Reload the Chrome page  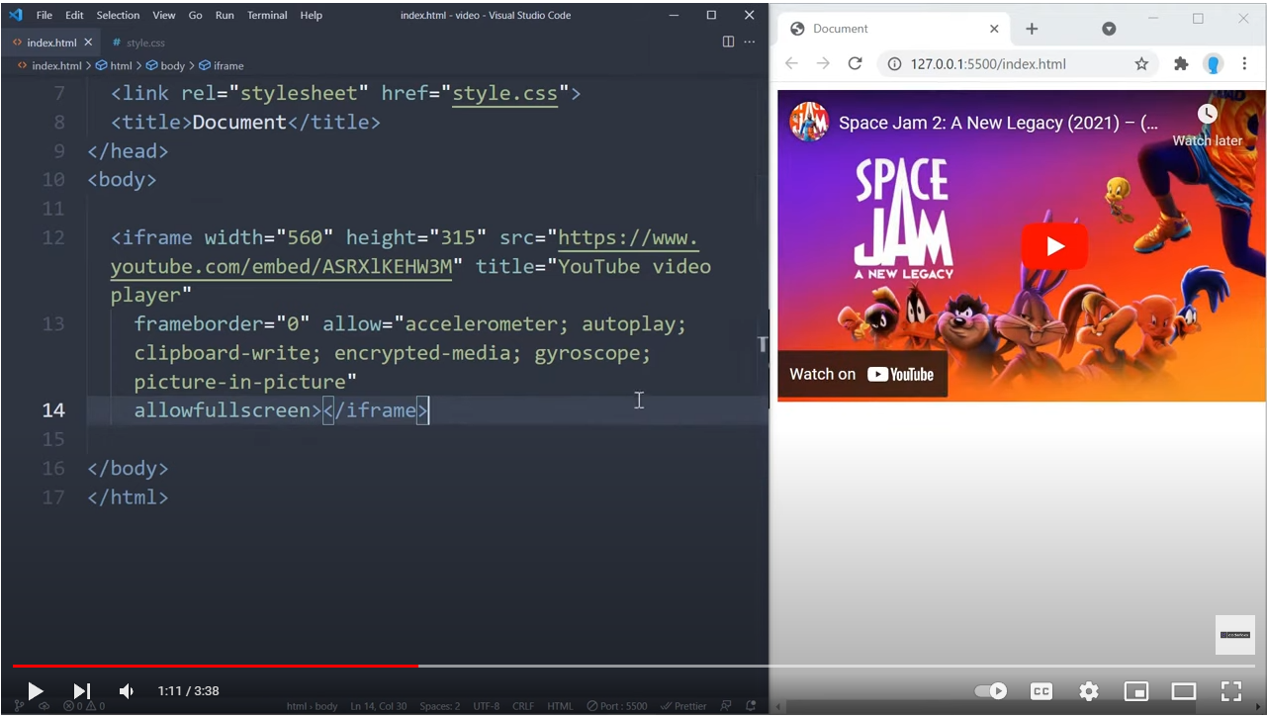tap(856, 63)
